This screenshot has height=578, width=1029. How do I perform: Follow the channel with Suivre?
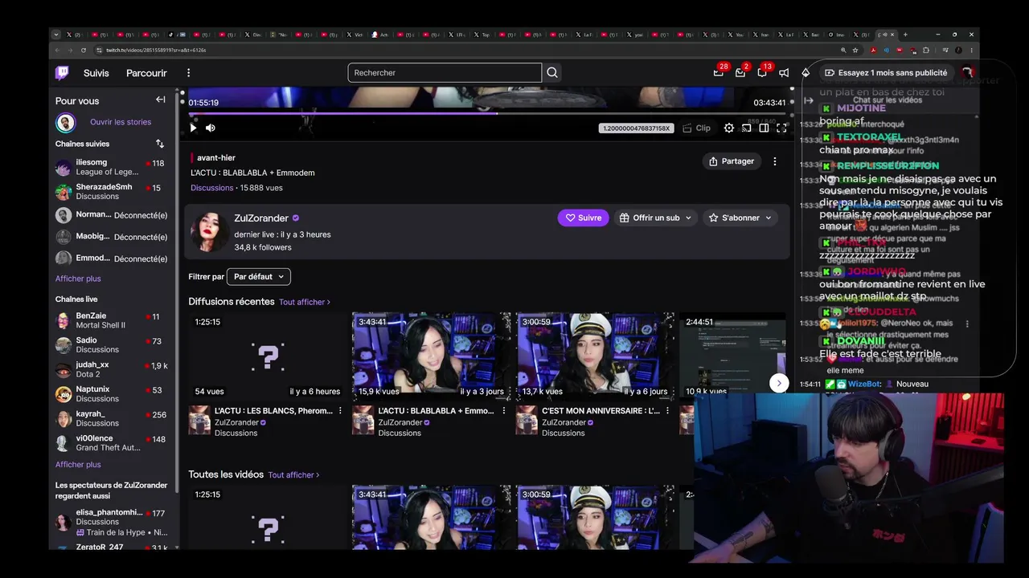pos(583,218)
